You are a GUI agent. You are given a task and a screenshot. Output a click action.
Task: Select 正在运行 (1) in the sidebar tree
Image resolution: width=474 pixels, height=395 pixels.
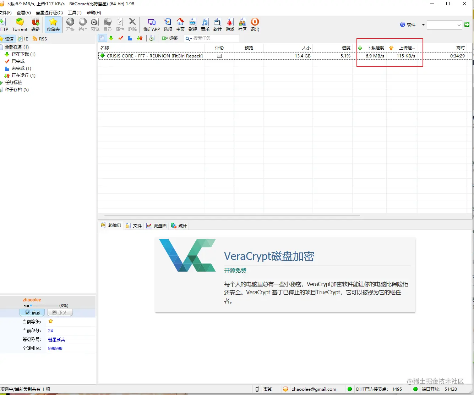point(23,76)
